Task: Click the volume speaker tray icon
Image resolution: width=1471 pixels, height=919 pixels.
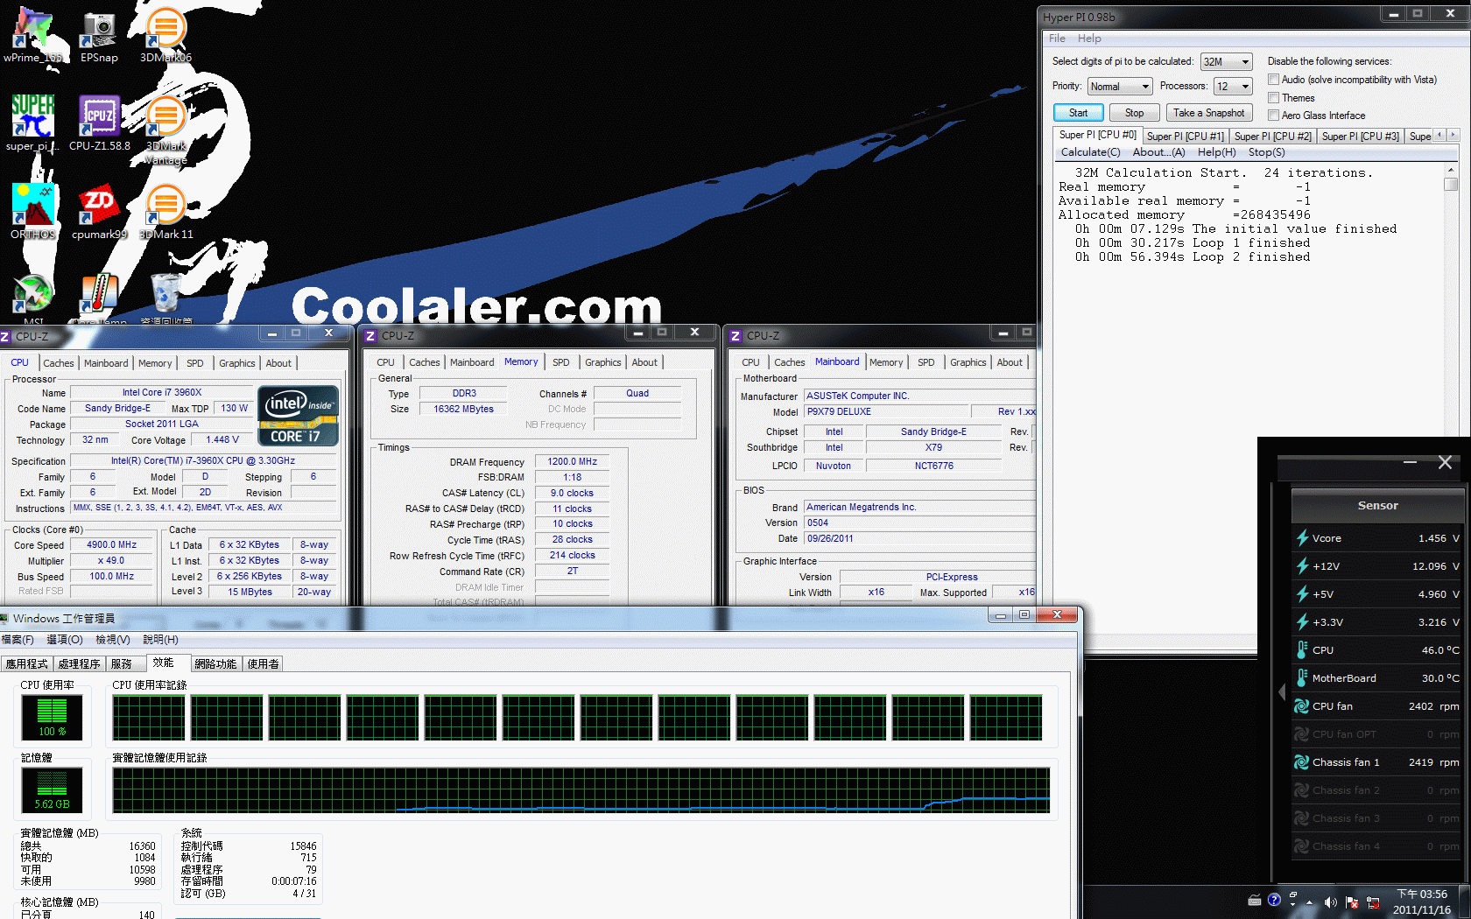Action: click(1330, 901)
